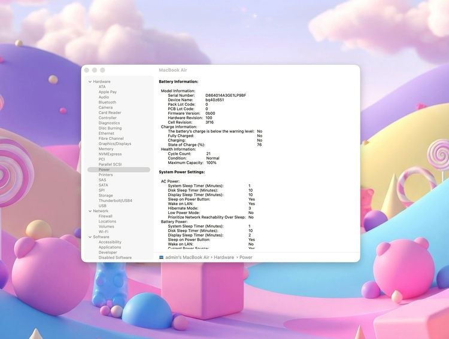Click the Hardware category label
Viewport: 449px width, 339px height.
(102, 81)
